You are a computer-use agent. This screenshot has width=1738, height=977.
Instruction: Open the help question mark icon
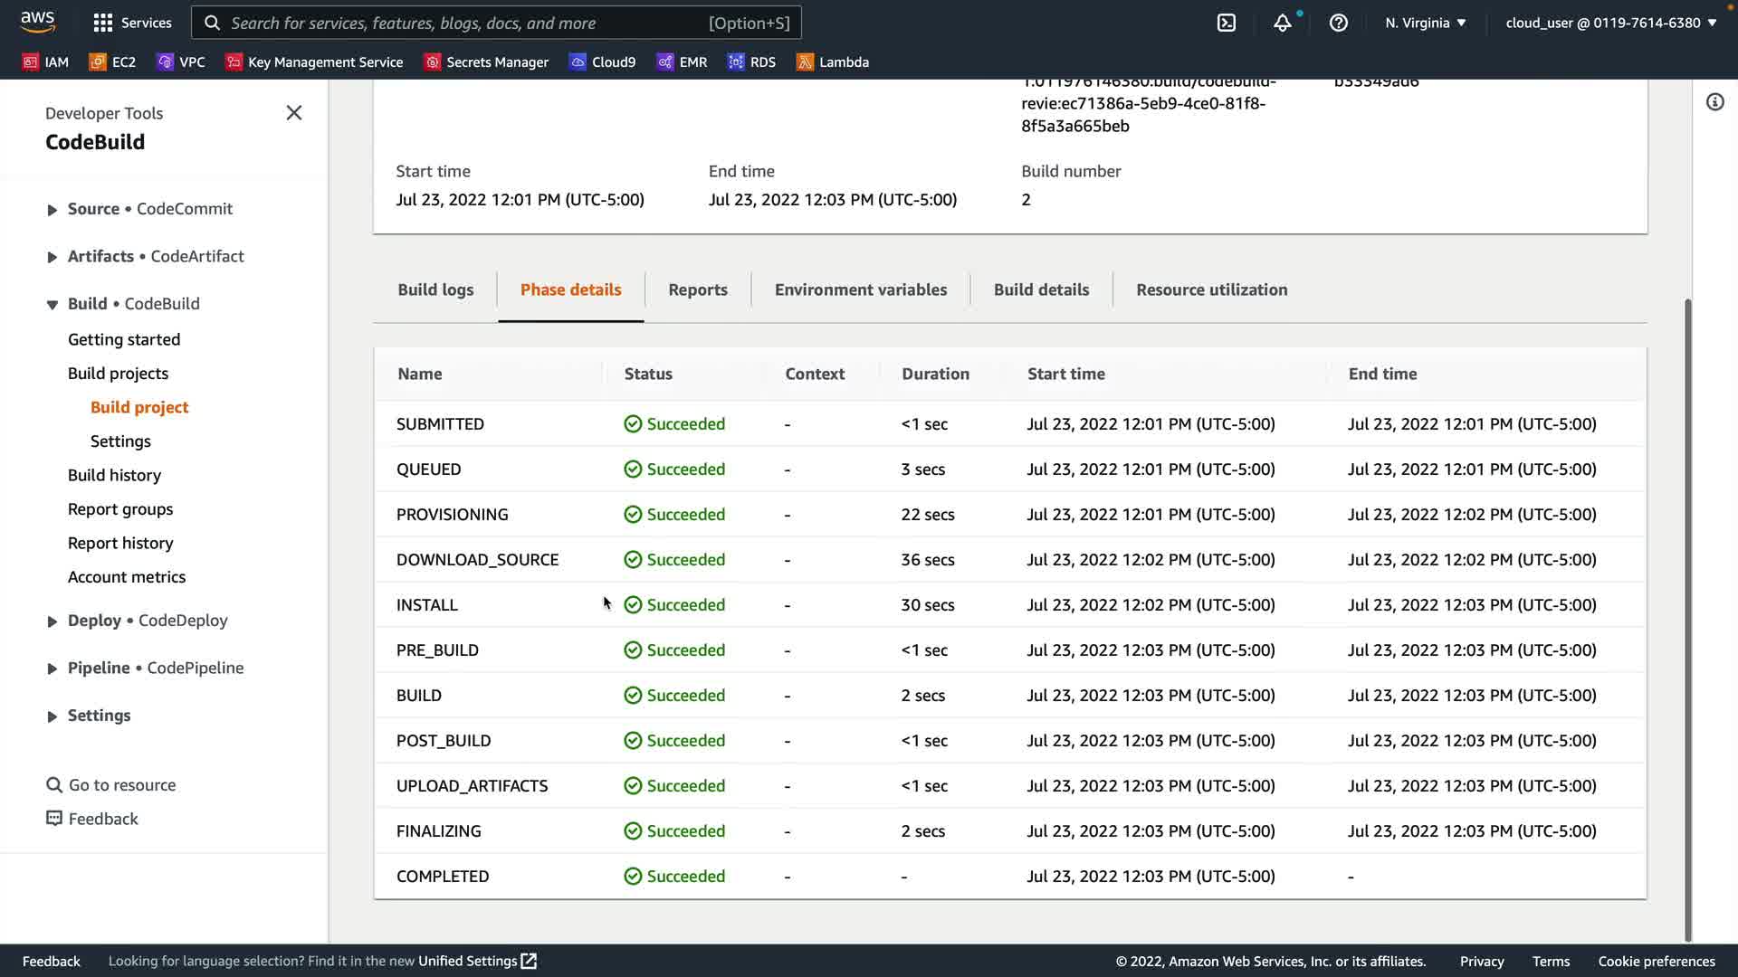1338,23
